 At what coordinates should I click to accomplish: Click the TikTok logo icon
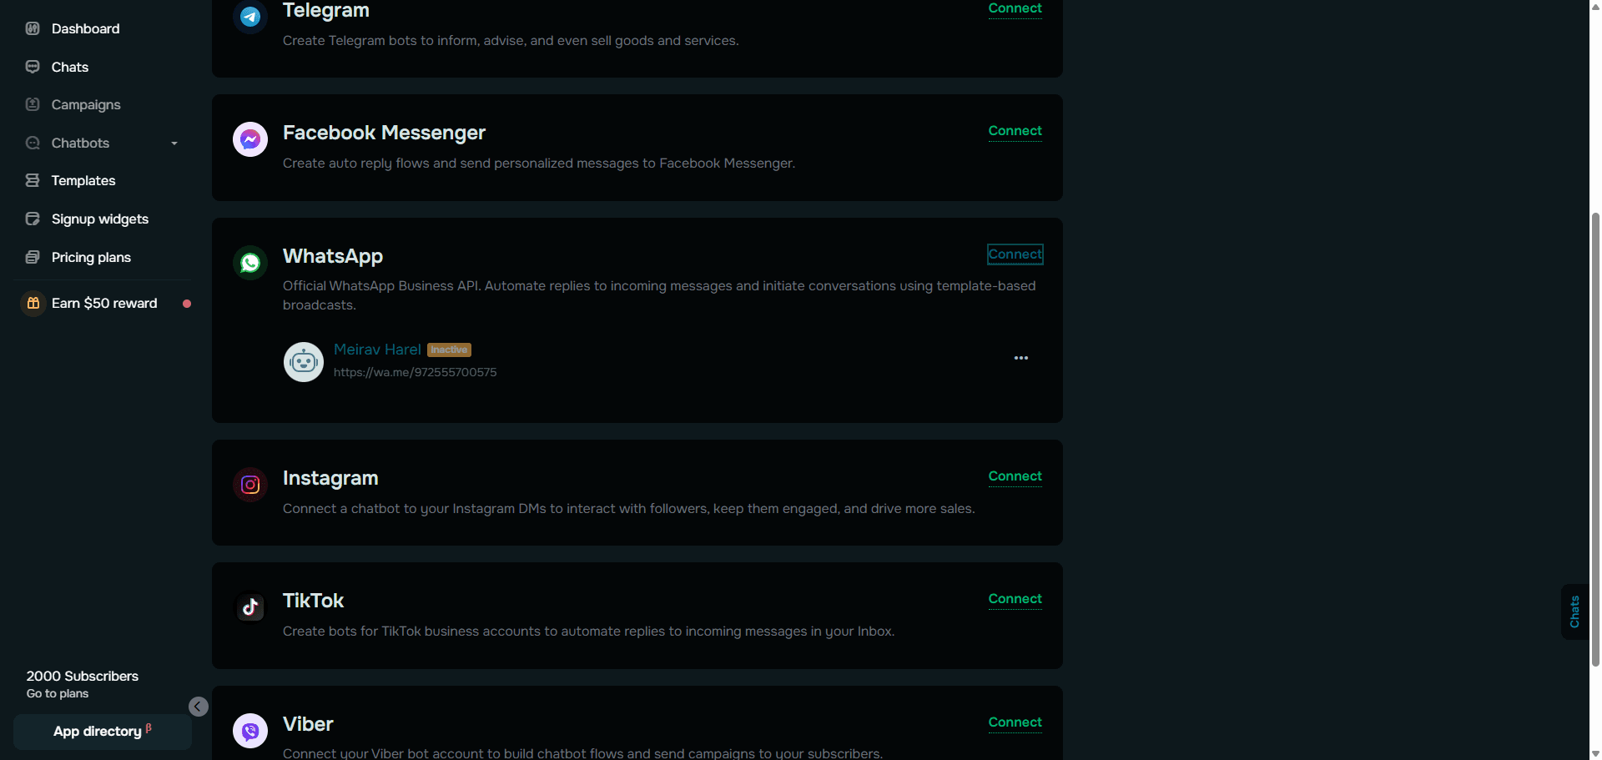[x=250, y=607]
